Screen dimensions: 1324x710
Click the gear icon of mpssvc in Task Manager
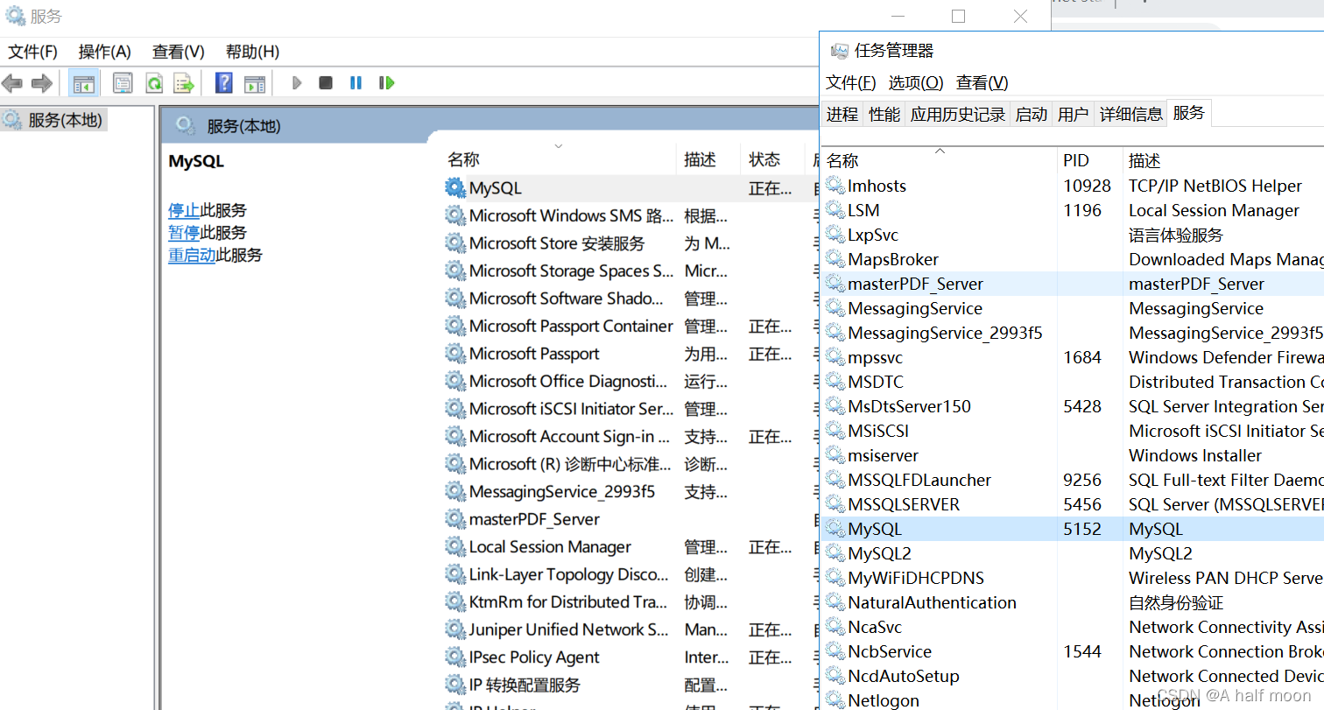[835, 357]
